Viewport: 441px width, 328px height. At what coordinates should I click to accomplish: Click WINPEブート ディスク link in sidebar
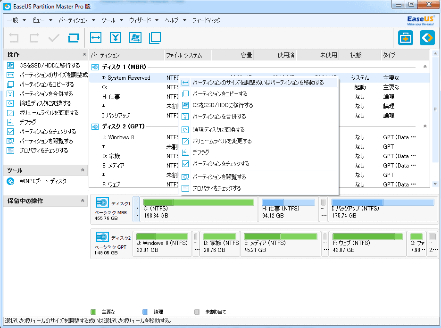[x=43, y=181]
